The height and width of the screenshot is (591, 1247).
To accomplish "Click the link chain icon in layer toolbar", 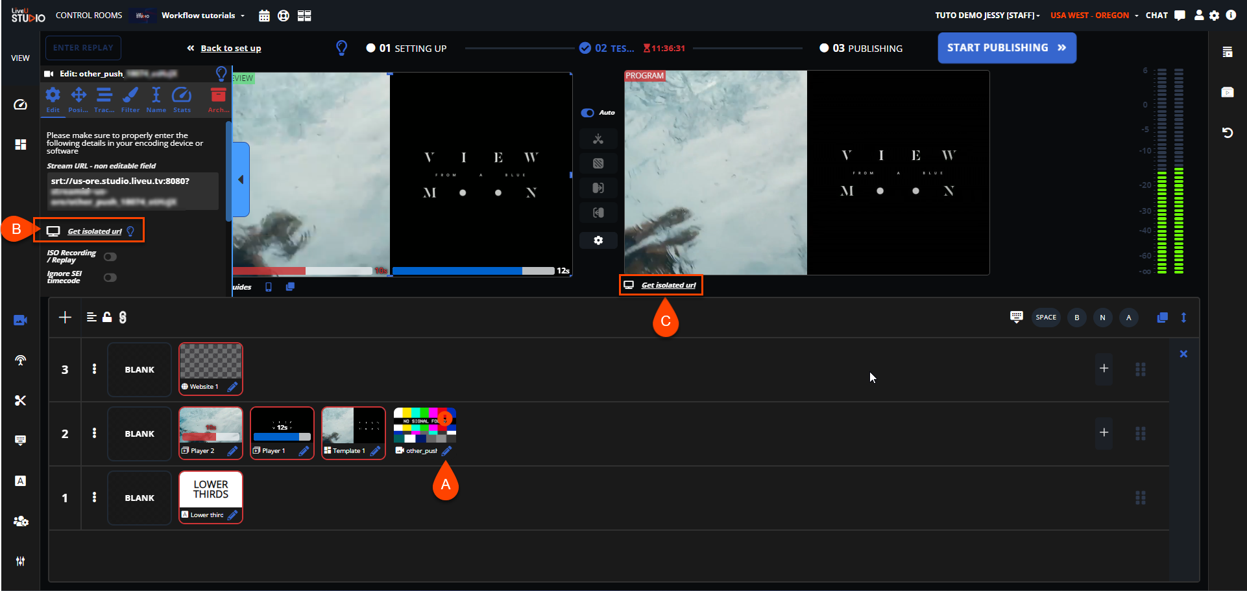I will pos(123,317).
